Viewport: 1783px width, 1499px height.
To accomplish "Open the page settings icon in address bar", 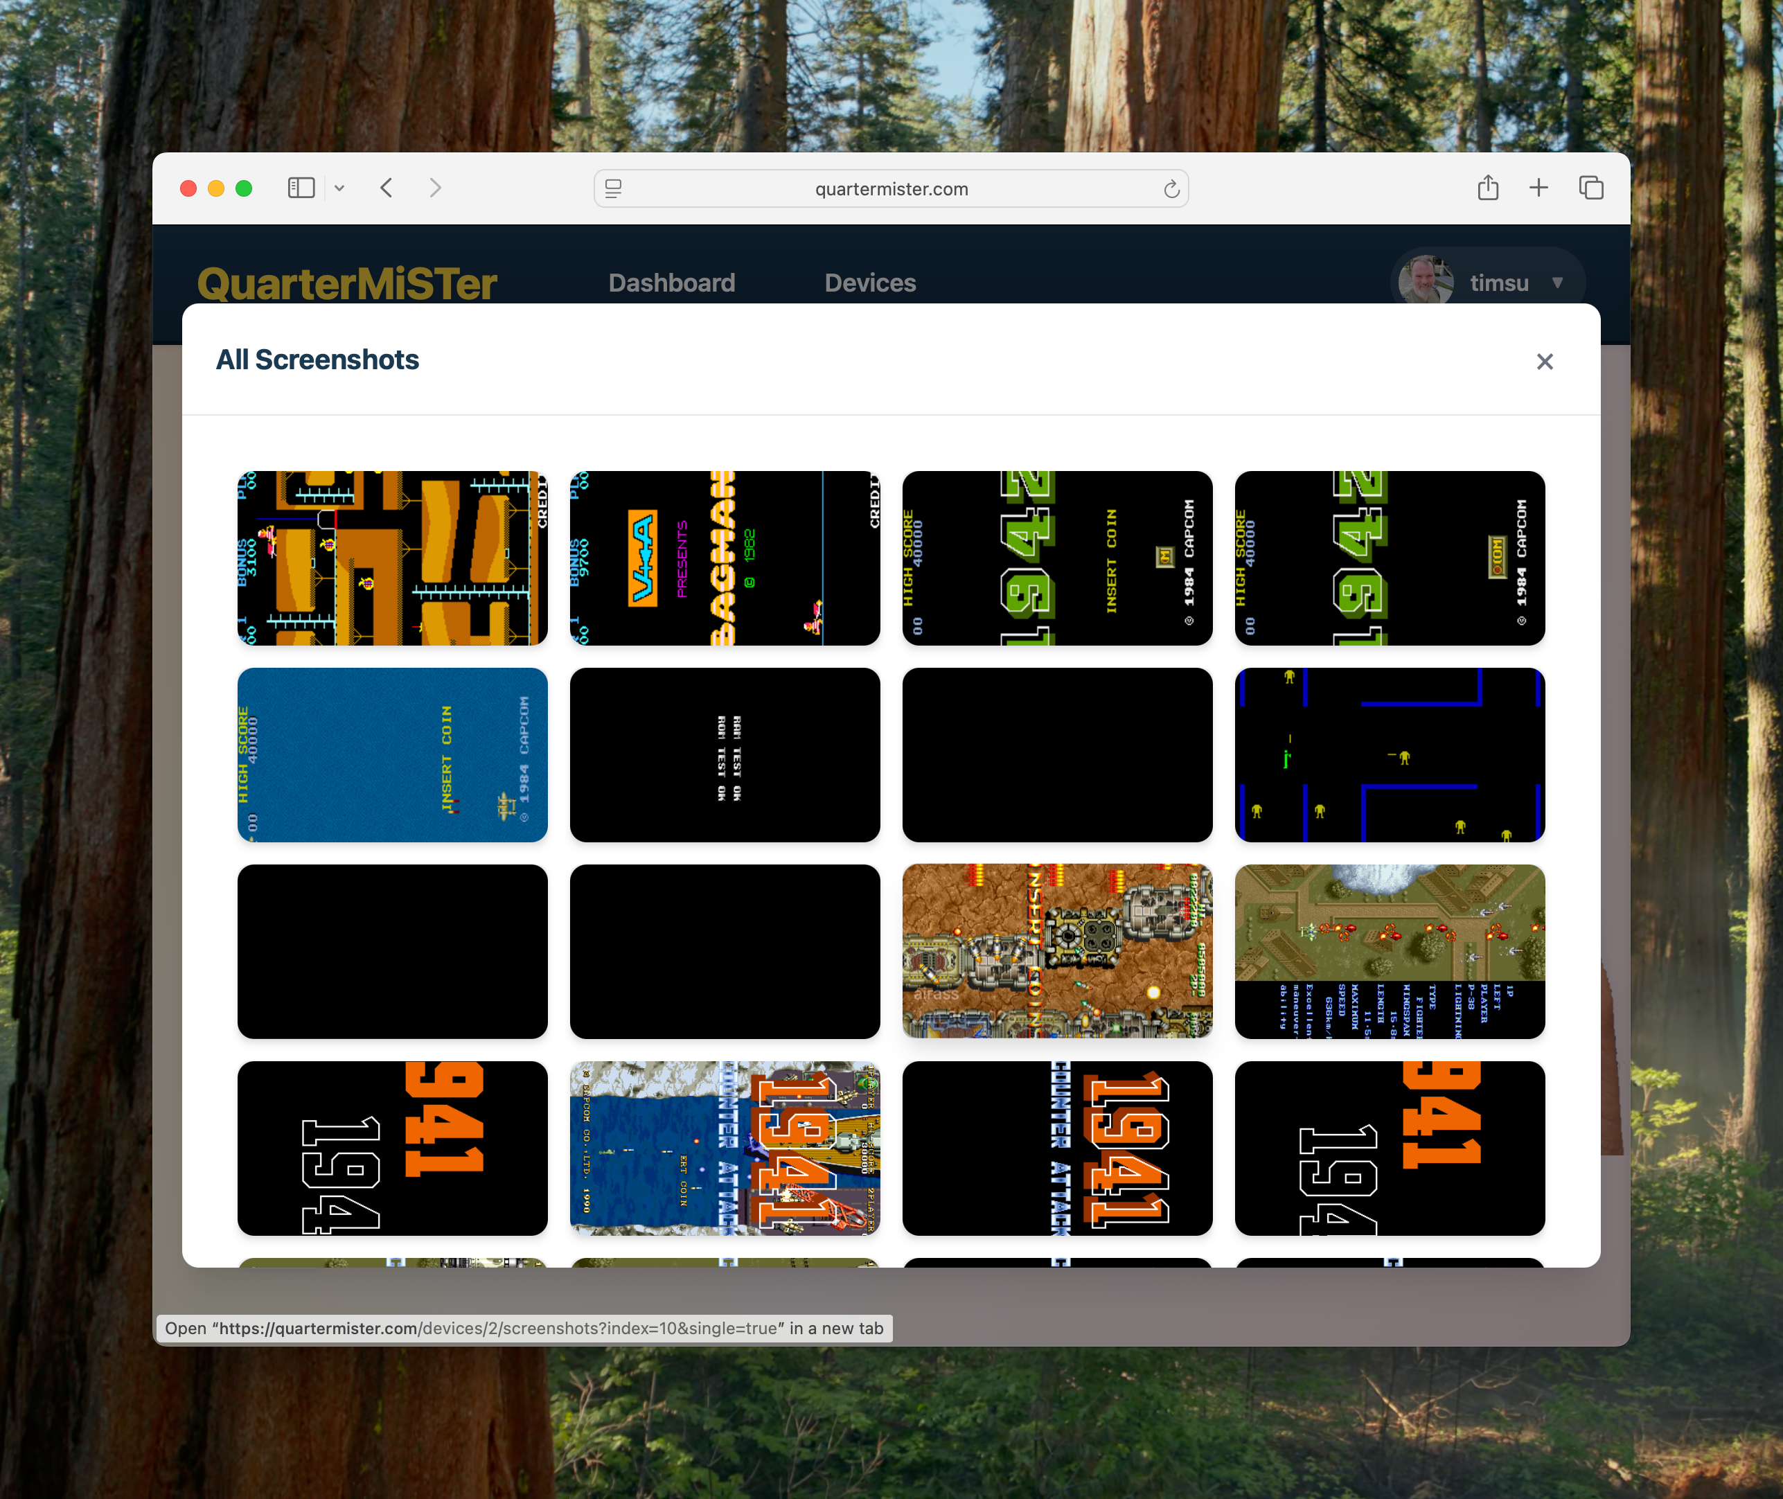I will [613, 188].
